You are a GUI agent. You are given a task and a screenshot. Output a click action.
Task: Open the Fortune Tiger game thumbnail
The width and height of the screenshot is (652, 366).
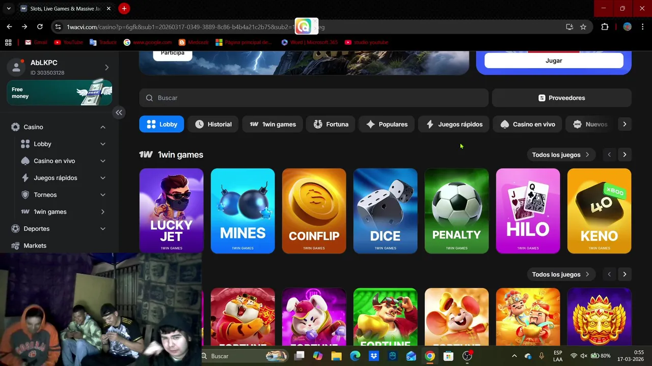click(x=242, y=318)
